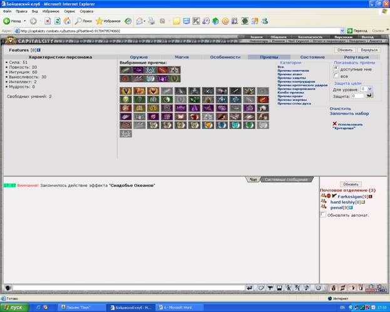Click the money bag icon in bottom bar
This screenshot has width=390, height=312.
[x=334, y=288]
